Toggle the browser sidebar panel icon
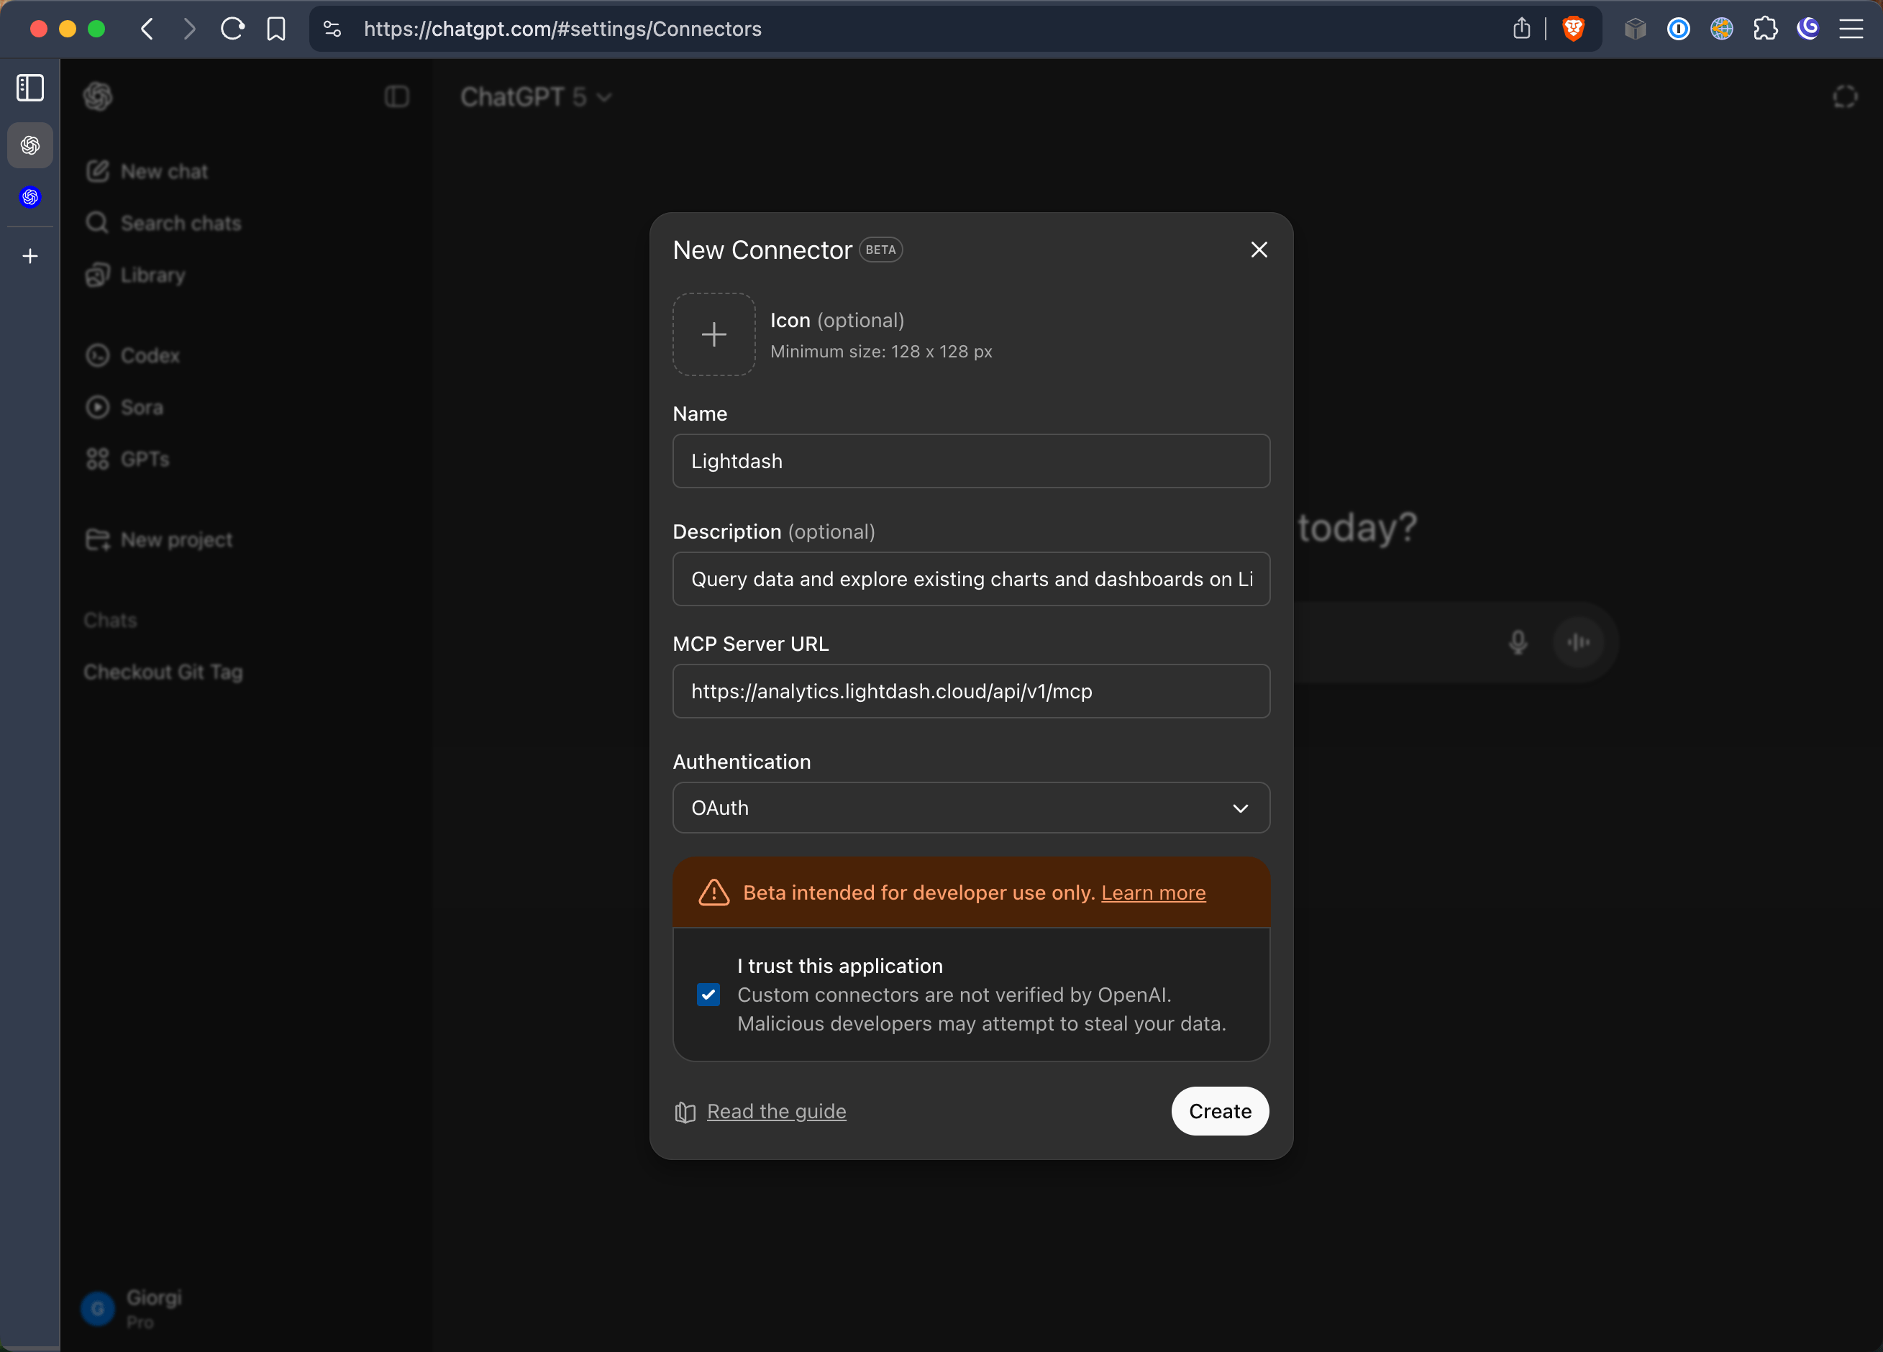 pyautogui.click(x=31, y=87)
